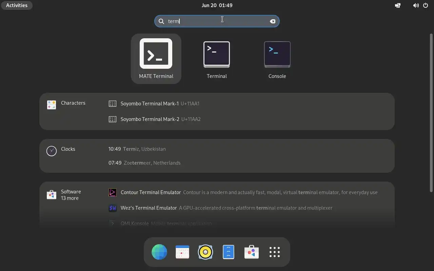Click Soyombo Terminal Mark-1 glyph icon
434x271 pixels.
[x=112, y=104]
